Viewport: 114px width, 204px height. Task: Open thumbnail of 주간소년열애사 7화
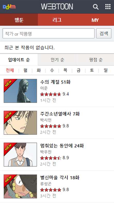pyautogui.click(x=20, y=123)
